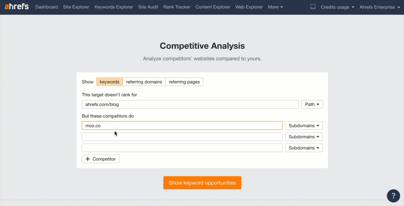
Task: Switch to the referring domains tab
Action: pyautogui.click(x=144, y=82)
